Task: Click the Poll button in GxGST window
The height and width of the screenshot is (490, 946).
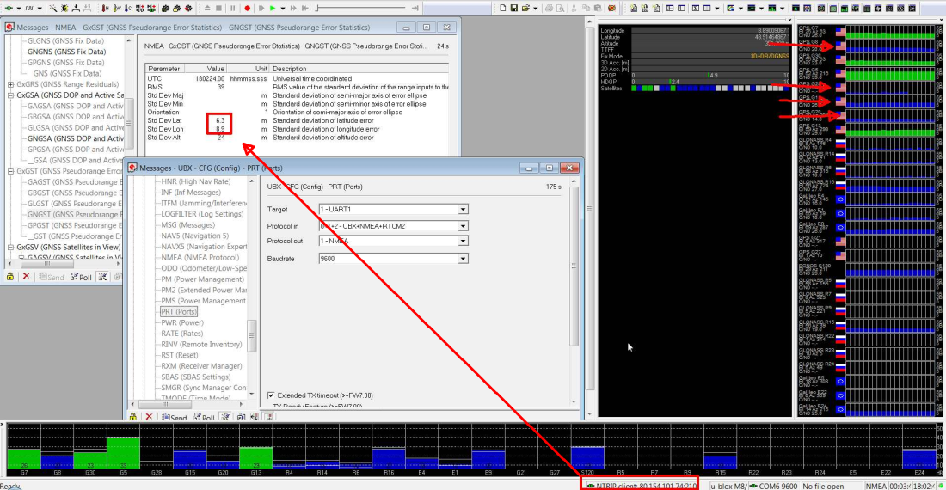Action: pyautogui.click(x=82, y=277)
